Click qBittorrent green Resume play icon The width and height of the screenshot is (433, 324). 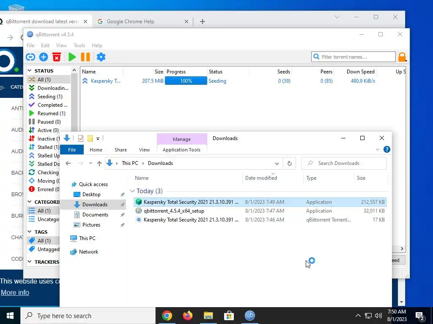click(72, 57)
